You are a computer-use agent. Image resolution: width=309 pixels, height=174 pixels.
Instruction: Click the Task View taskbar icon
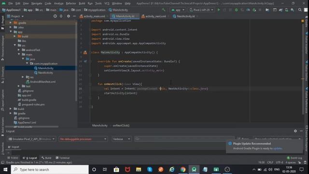click(x=105, y=170)
